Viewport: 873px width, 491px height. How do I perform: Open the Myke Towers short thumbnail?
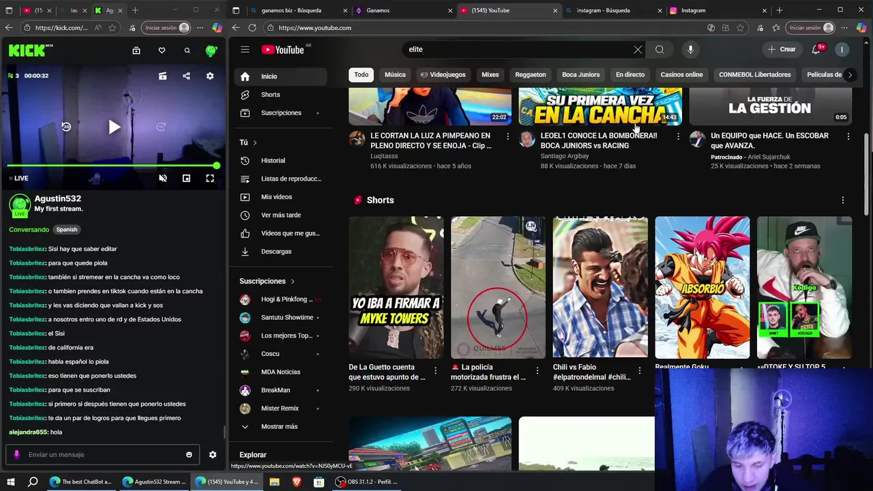pos(396,288)
